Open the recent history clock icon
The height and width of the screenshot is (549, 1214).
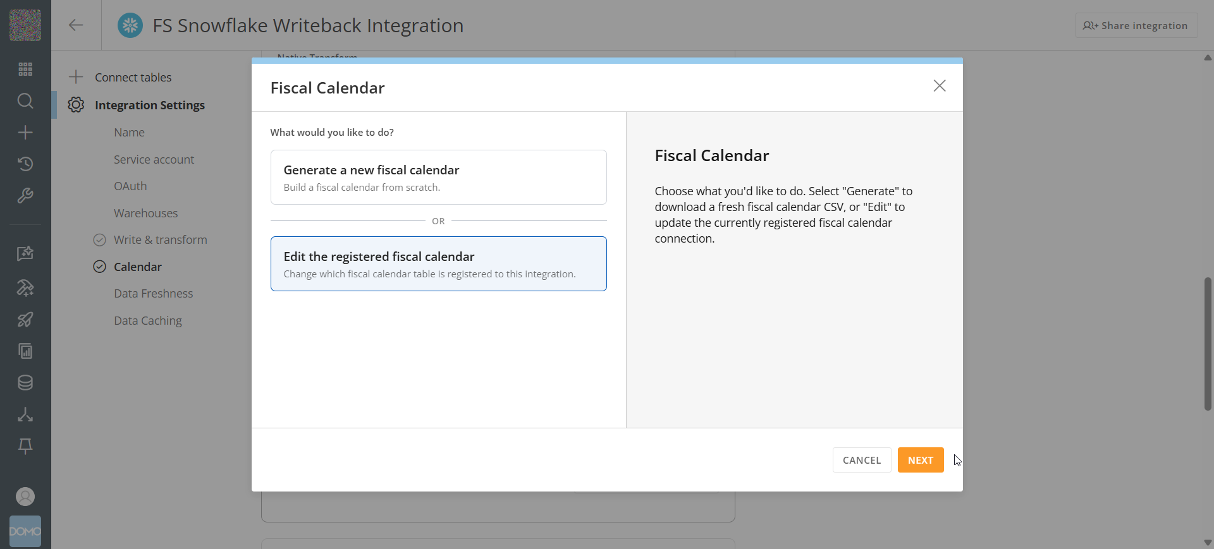[x=25, y=164]
